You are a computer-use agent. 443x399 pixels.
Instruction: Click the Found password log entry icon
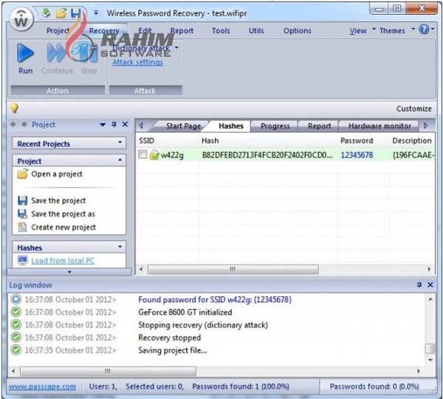click(16, 299)
